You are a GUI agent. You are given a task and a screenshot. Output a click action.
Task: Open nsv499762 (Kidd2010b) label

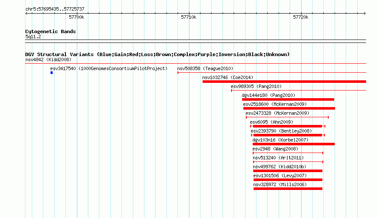tap(279, 167)
